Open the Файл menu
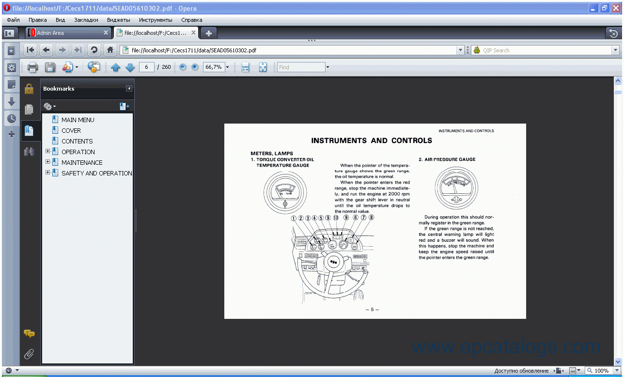 tap(14, 20)
